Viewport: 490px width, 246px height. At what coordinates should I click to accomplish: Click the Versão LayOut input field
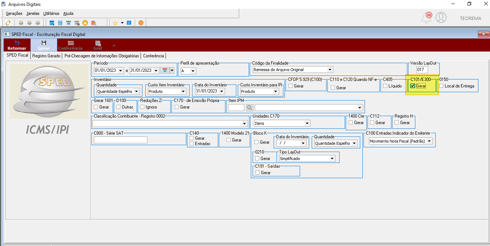pos(422,70)
